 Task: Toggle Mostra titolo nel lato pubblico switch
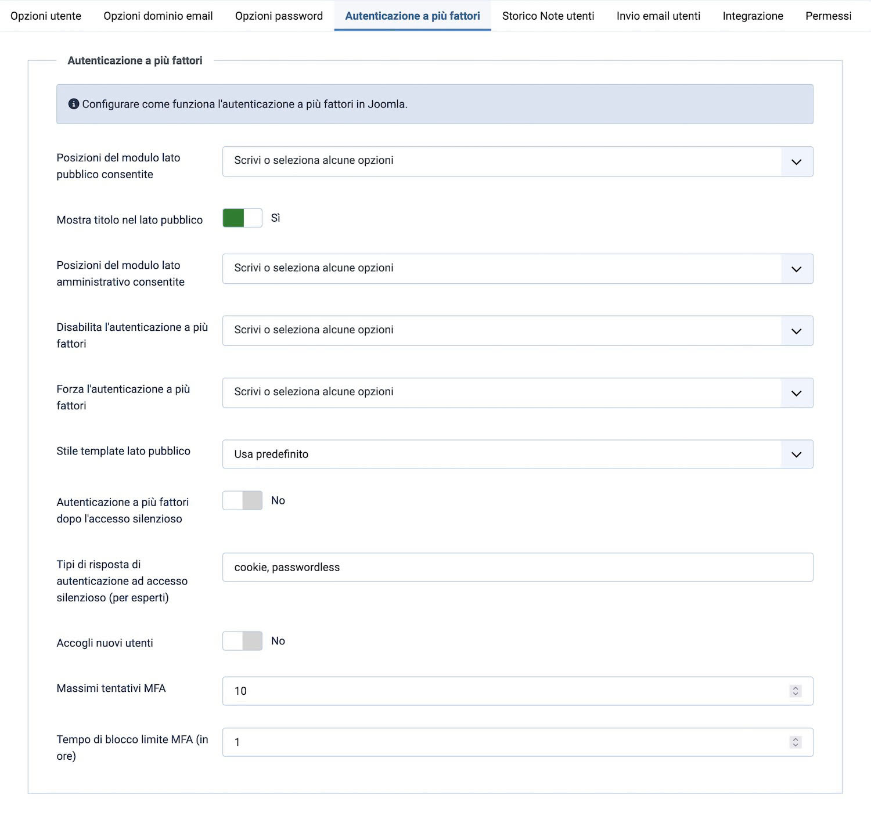point(242,218)
